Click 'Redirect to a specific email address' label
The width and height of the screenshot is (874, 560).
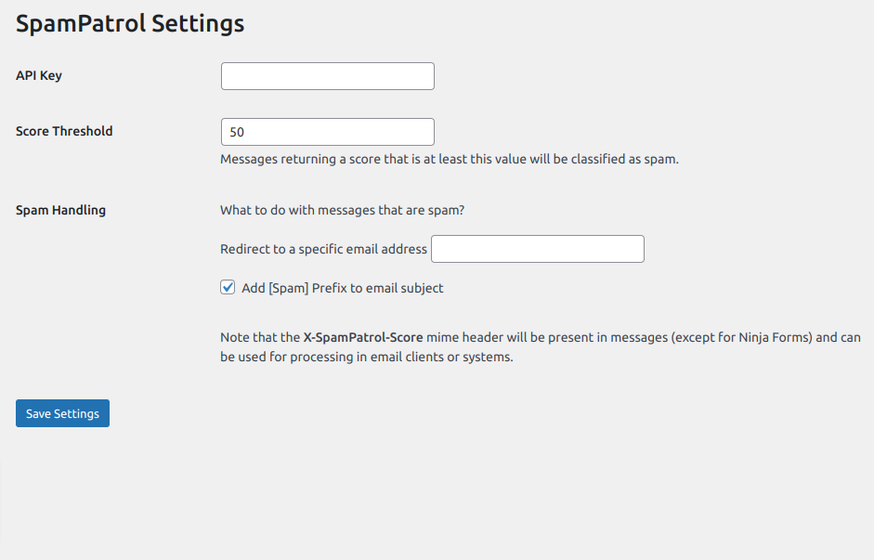coord(323,249)
